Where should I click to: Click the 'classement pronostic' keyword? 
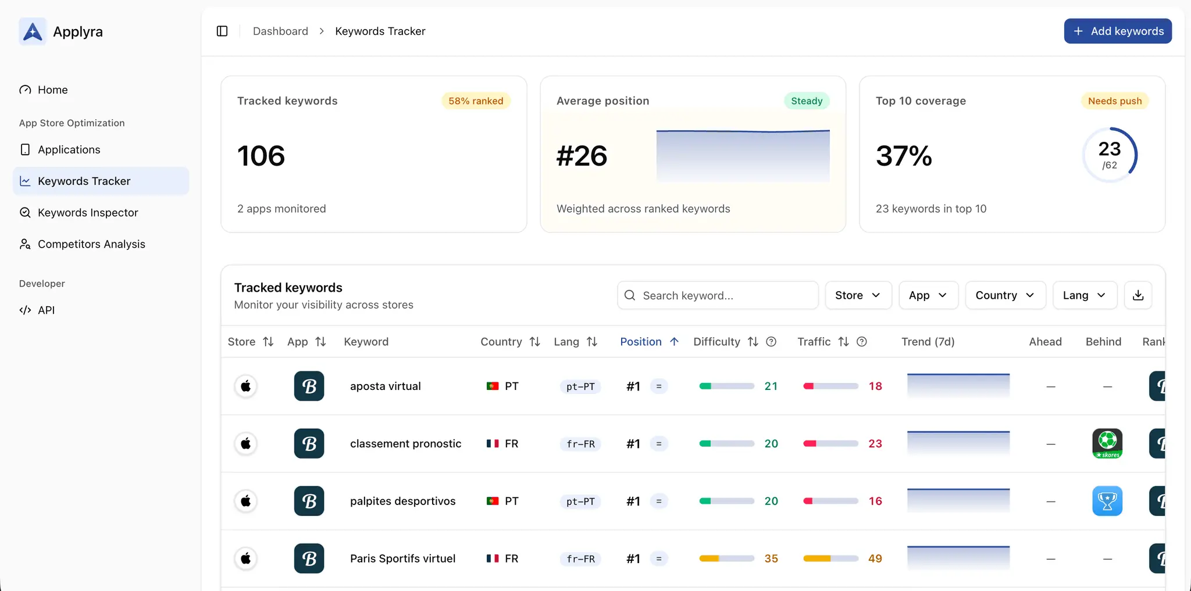tap(405, 444)
